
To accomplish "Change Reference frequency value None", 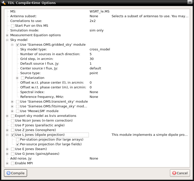I will 94,97.
